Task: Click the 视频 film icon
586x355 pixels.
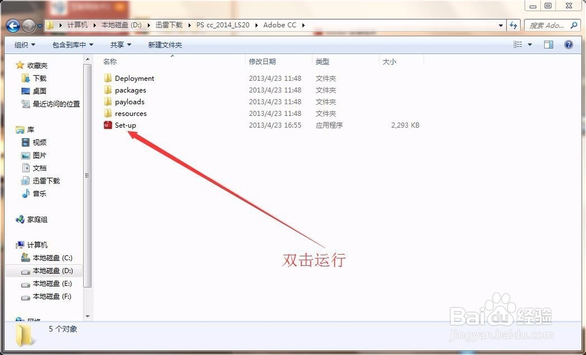Action: point(25,142)
